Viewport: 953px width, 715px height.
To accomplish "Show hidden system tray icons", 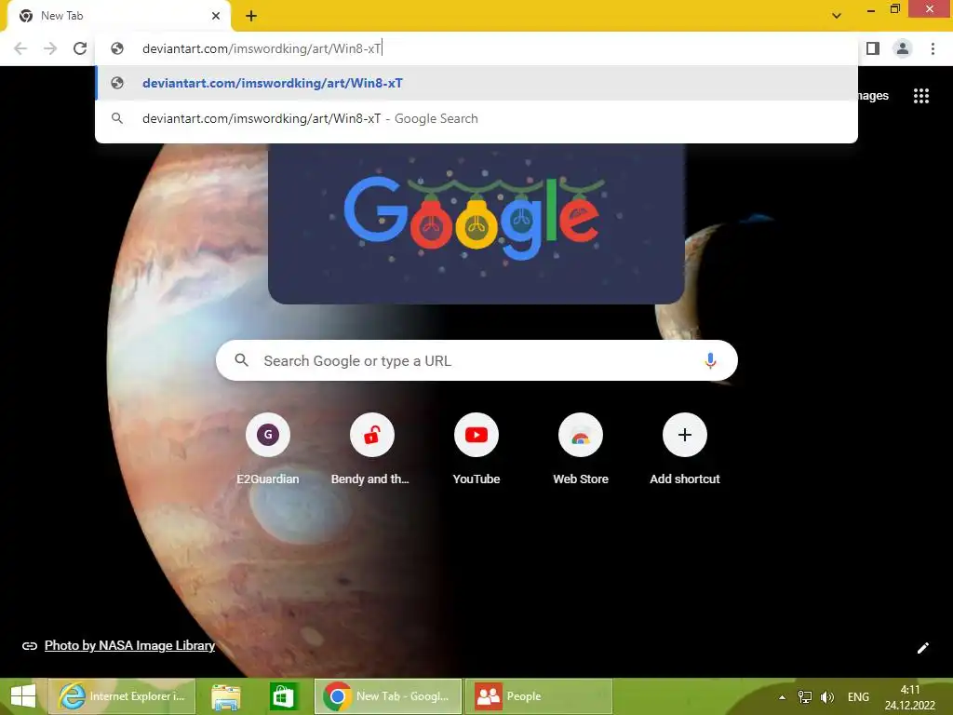I will [x=782, y=697].
